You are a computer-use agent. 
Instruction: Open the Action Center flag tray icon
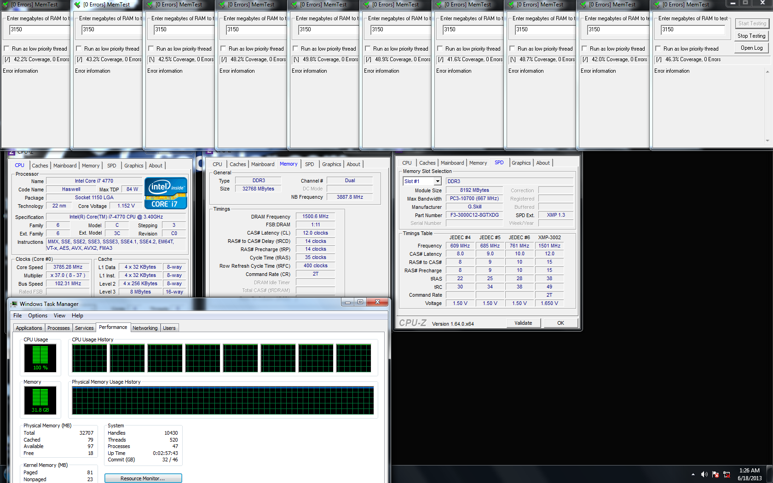715,474
